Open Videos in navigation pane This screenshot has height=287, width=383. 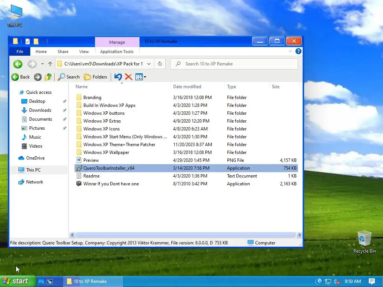(32, 146)
